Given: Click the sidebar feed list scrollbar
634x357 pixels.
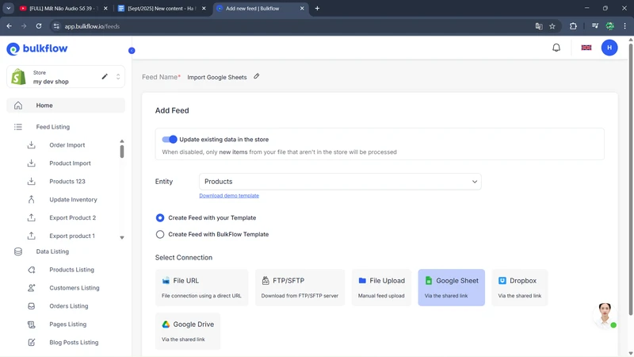Looking at the screenshot, I should click(x=122, y=151).
